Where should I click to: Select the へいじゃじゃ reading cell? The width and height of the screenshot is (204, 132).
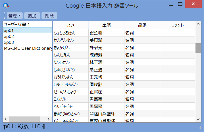71,107
